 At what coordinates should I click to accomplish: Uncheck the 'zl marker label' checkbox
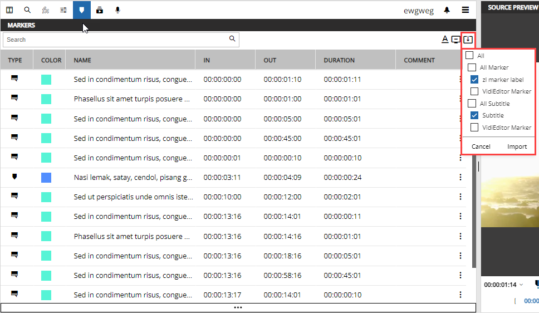point(474,80)
